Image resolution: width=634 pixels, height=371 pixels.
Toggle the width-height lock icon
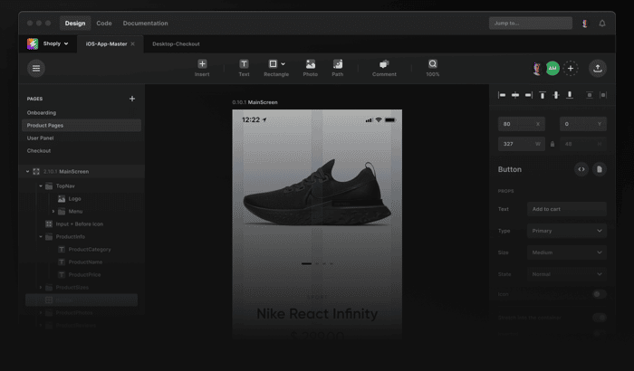pos(552,144)
